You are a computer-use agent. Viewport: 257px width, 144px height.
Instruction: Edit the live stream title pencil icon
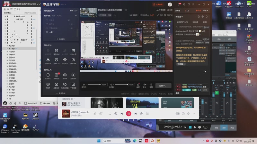click(126, 10)
